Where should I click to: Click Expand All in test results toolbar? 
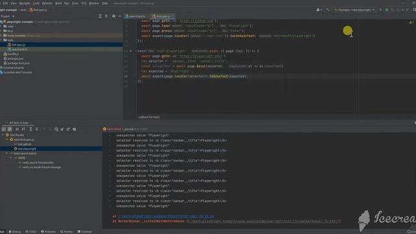(31, 129)
